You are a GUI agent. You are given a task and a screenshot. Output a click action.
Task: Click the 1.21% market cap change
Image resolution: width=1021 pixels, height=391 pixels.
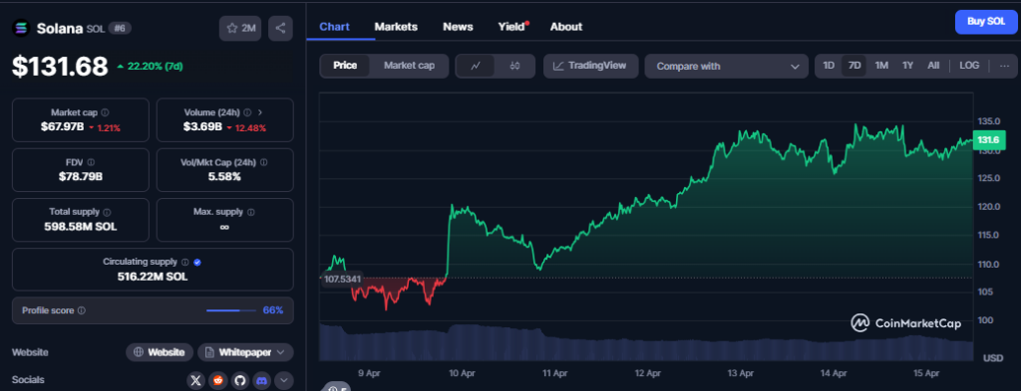tap(104, 127)
